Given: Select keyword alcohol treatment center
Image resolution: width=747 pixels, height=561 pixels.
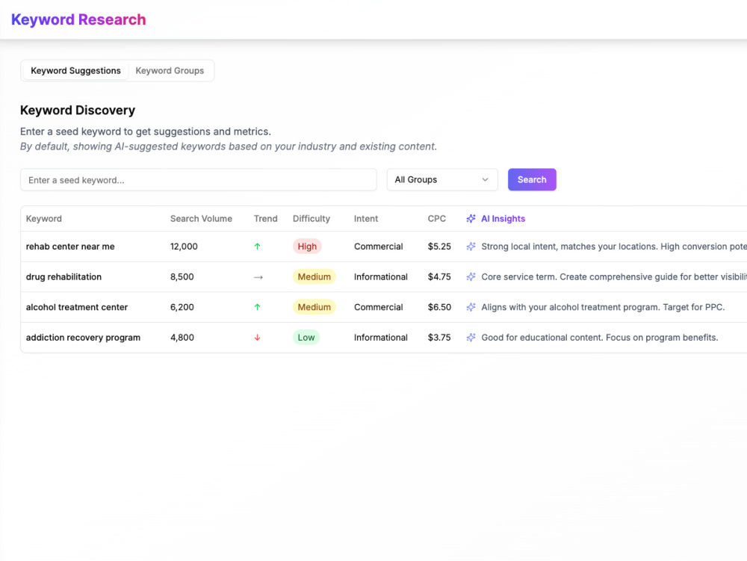Looking at the screenshot, I should tap(77, 307).
